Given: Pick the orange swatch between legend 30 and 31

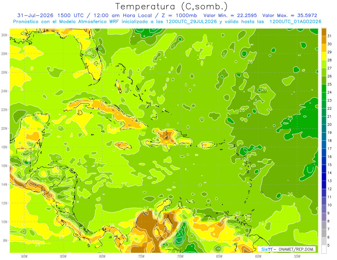Looking at the screenshot, I should click(324, 40).
